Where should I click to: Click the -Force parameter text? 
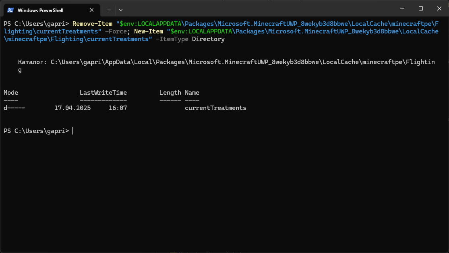click(116, 31)
